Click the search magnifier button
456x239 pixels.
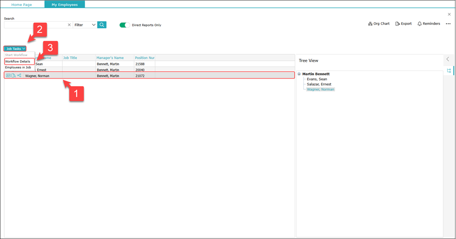click(102, 25)
